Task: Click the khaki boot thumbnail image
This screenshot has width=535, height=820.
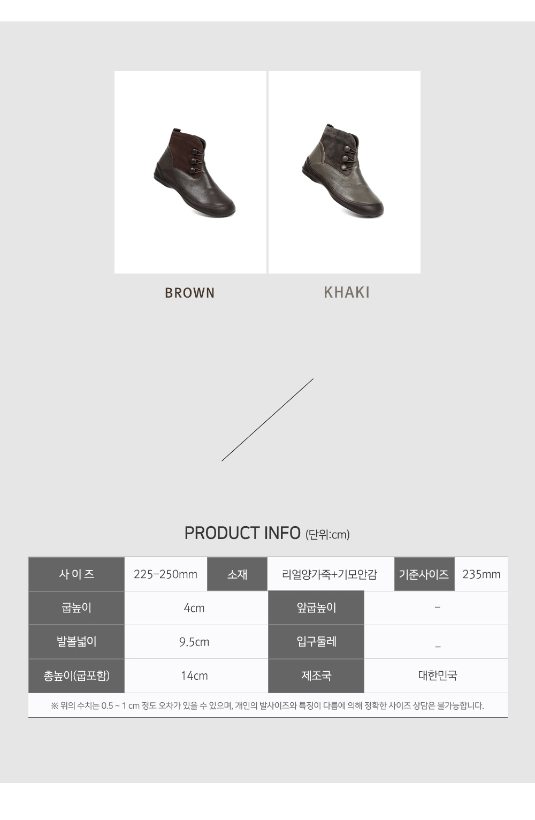Action: (x=345, y=172)
